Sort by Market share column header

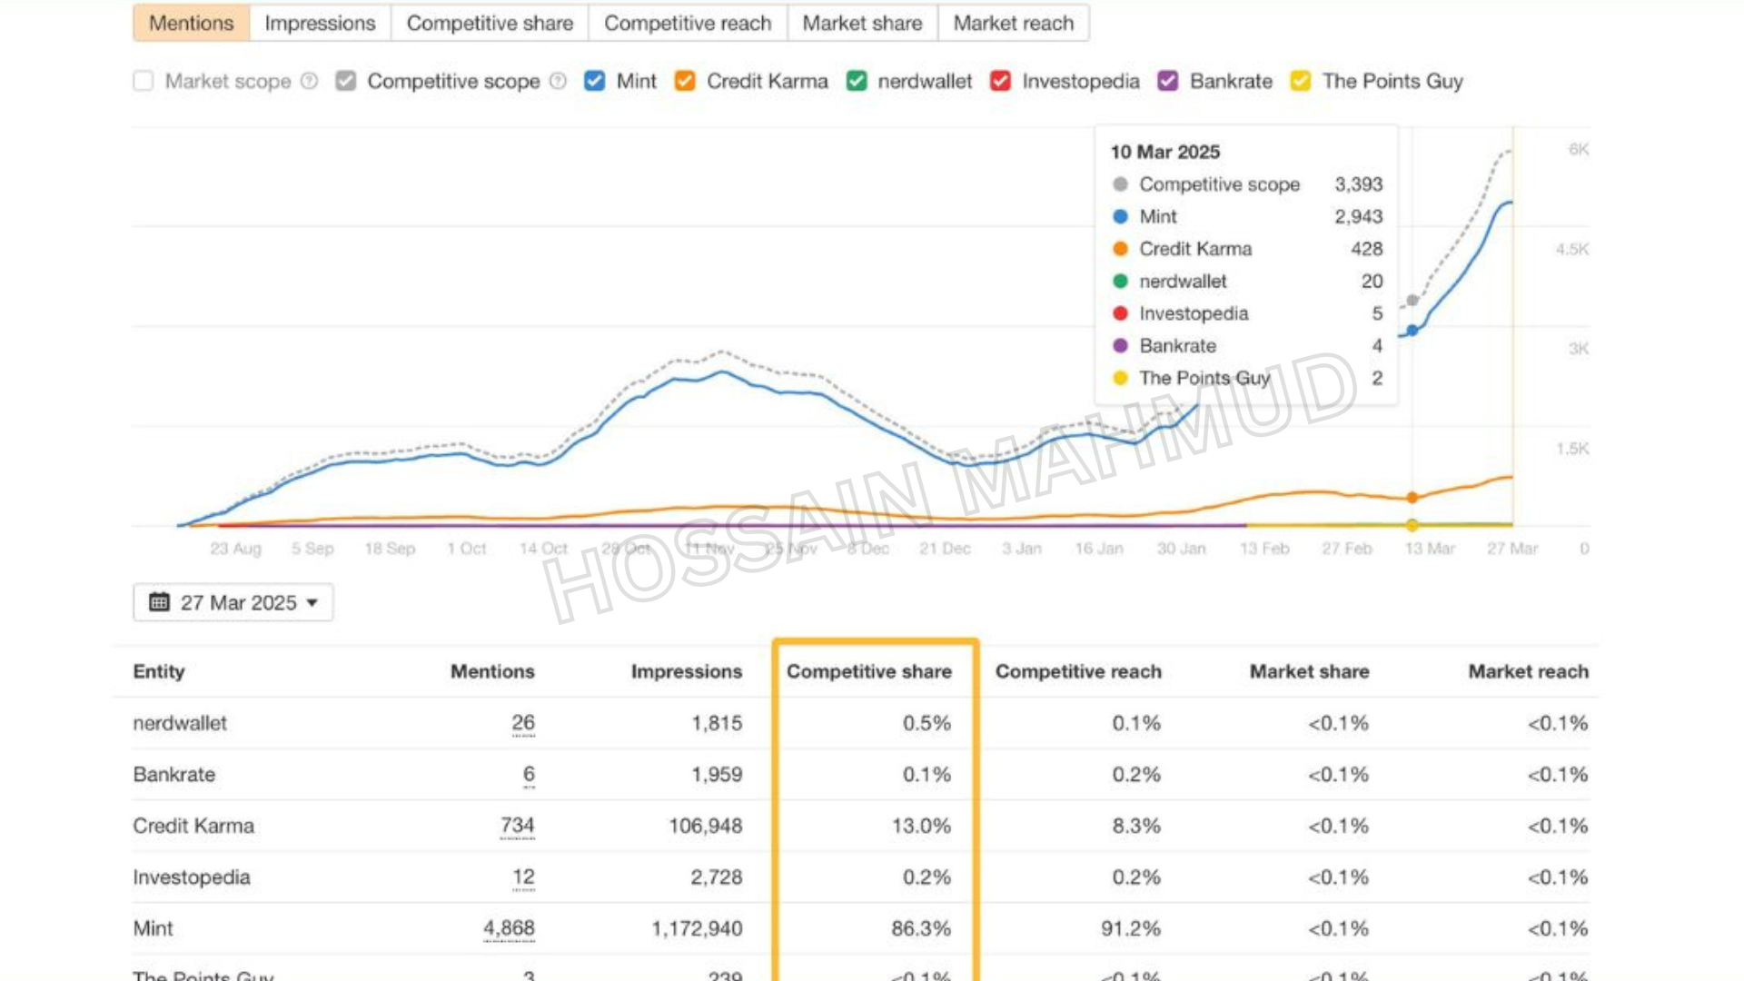tap(1310, 671)
